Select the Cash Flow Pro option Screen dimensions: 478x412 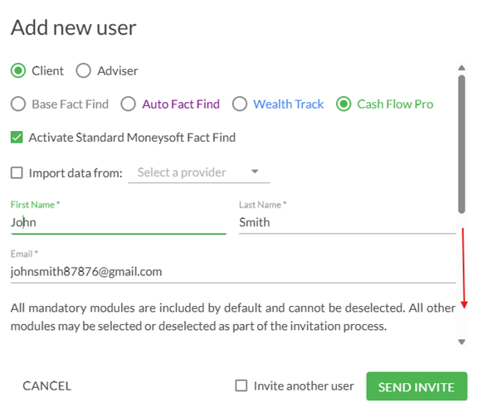pos(344,104)
